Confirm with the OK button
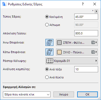 tap(88, 94)
